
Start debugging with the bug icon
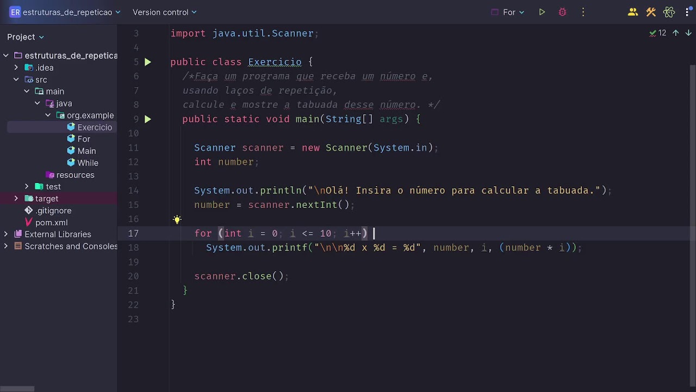pos(562,12)
